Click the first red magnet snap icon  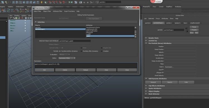coord(50,2)
